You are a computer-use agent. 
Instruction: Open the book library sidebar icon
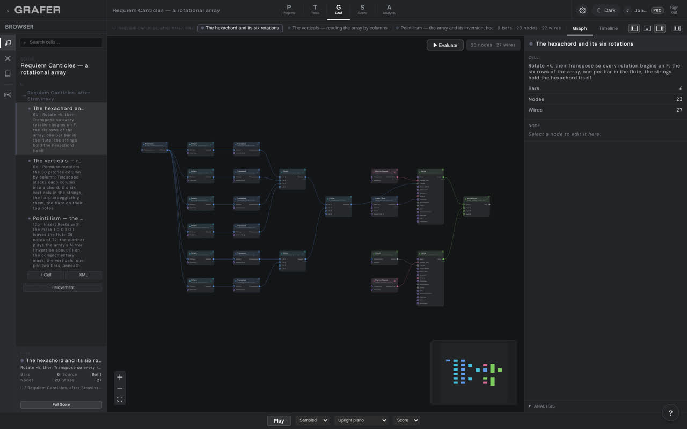tap(8, 74)
